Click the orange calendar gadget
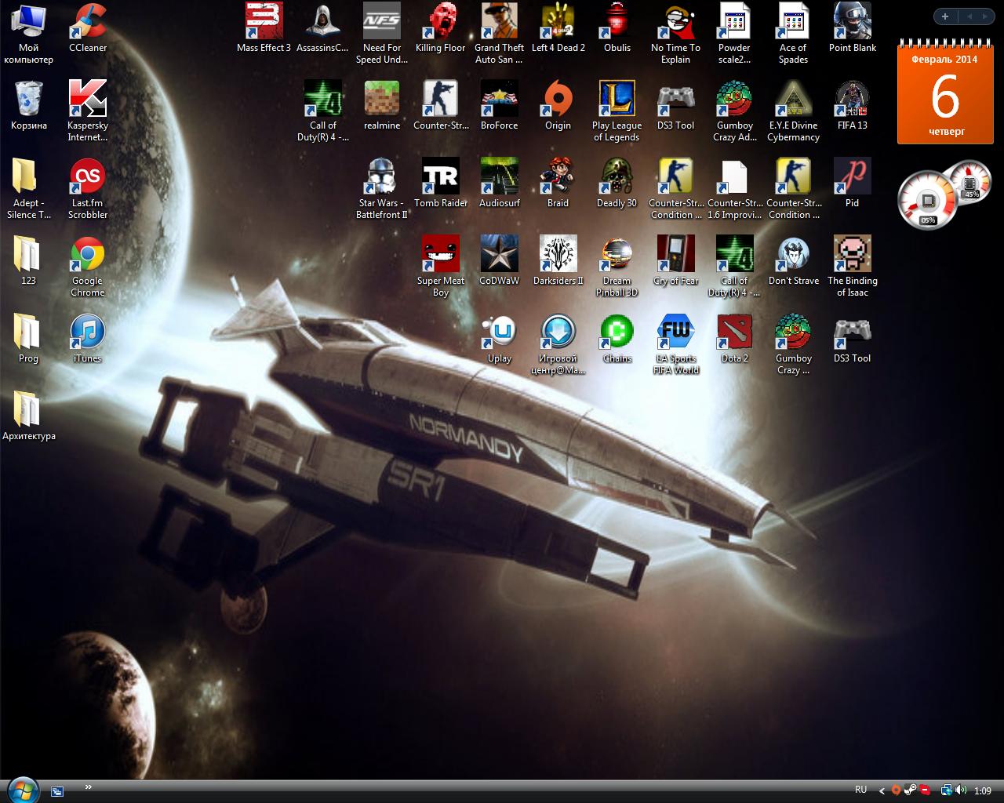The image size is (1004, 803). click(x=946, y=96)
